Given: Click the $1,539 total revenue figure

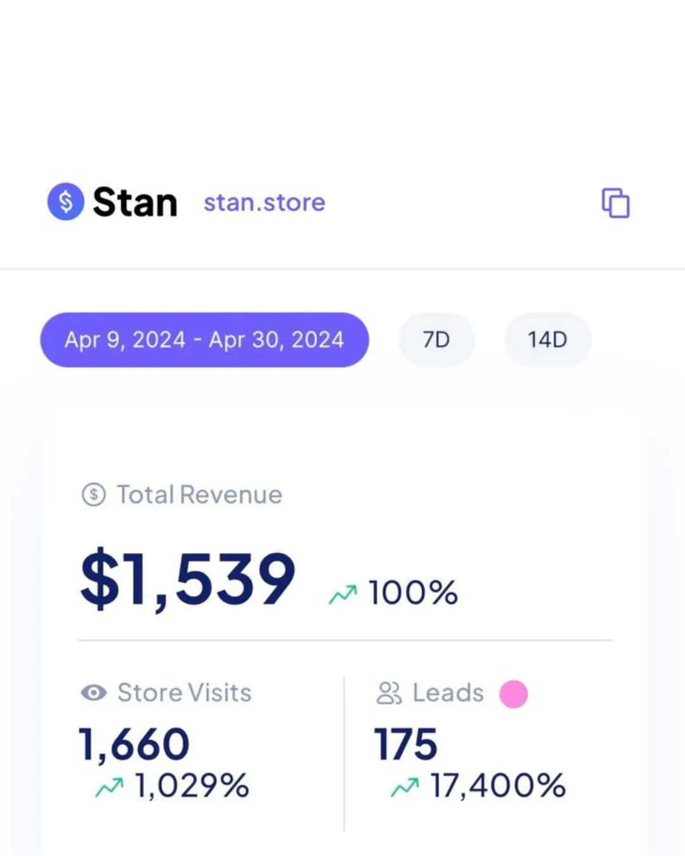Looking at the screenshot, I should pyautogui.click(x=188, y=579).
